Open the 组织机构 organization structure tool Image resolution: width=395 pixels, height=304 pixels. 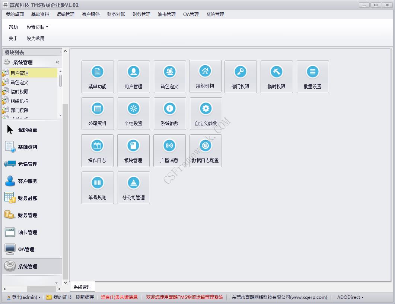[205, 76]
